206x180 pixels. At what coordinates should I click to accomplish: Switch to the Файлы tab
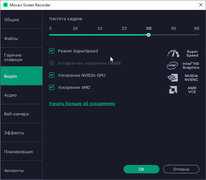point(21,38)
